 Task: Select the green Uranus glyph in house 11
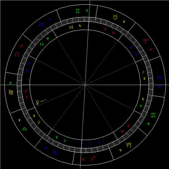[x=48, y=39]
